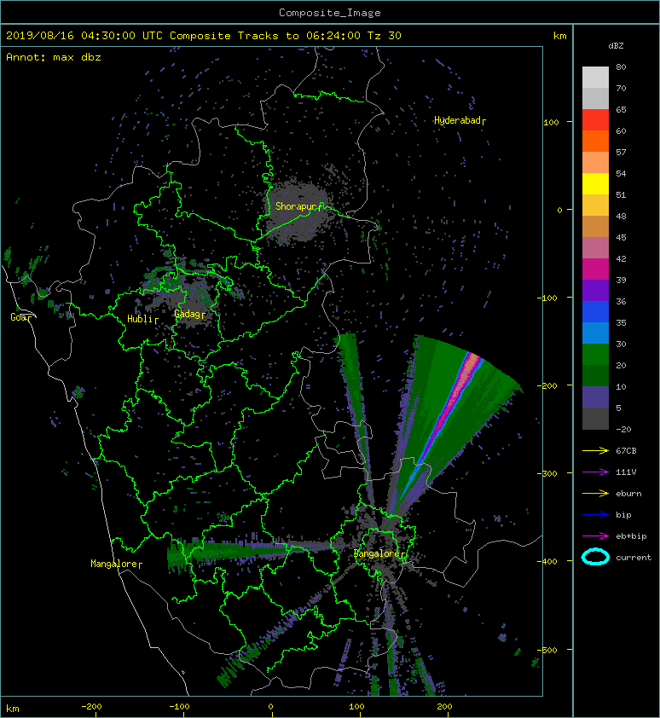The image size is (660, 718).
Task: Select the blue bip arrow icon
Action: [595, 515]
